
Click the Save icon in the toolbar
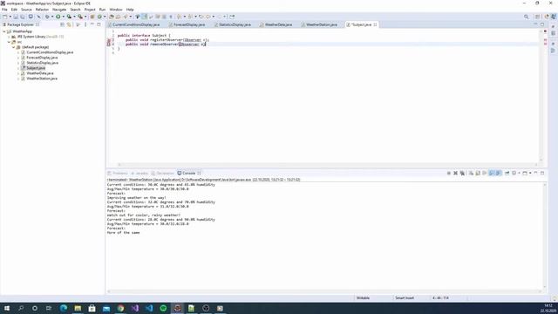click(x=16, y=17)
